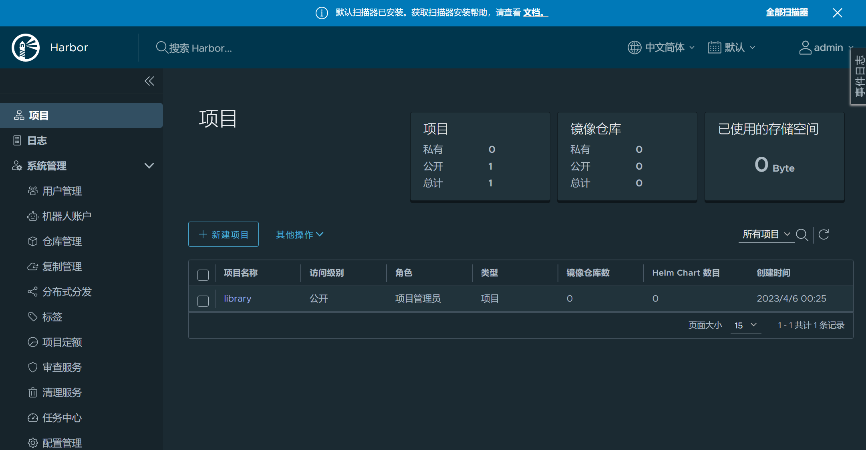Viewport: 866px width, 450px height.
Task: Click the admin user avatar icon
Action: [805, 48]
